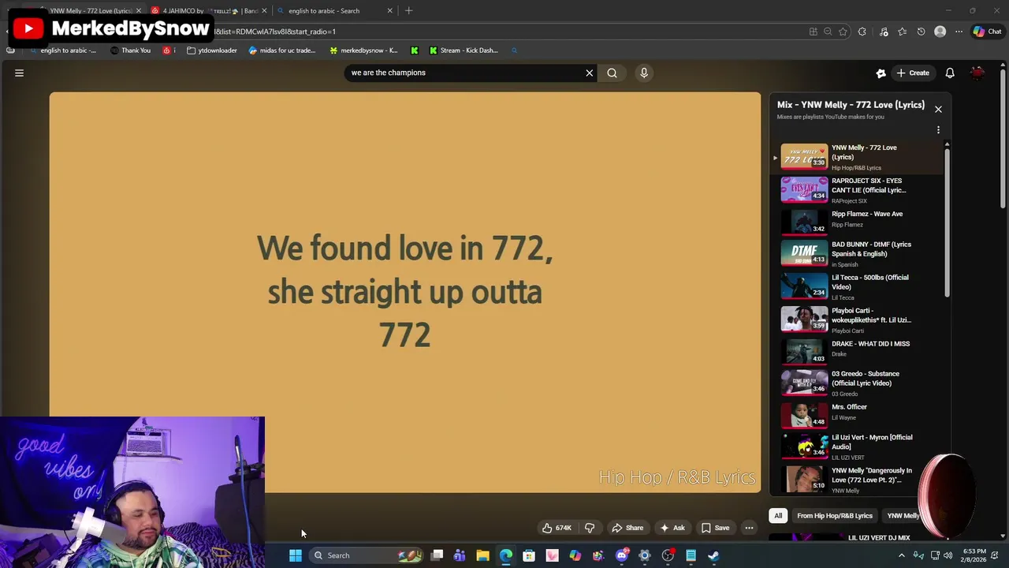The height and width of the screenshot is (568, 1009).
Task: Select the YNW Melly filter chip
Action: tap(903, 516)
